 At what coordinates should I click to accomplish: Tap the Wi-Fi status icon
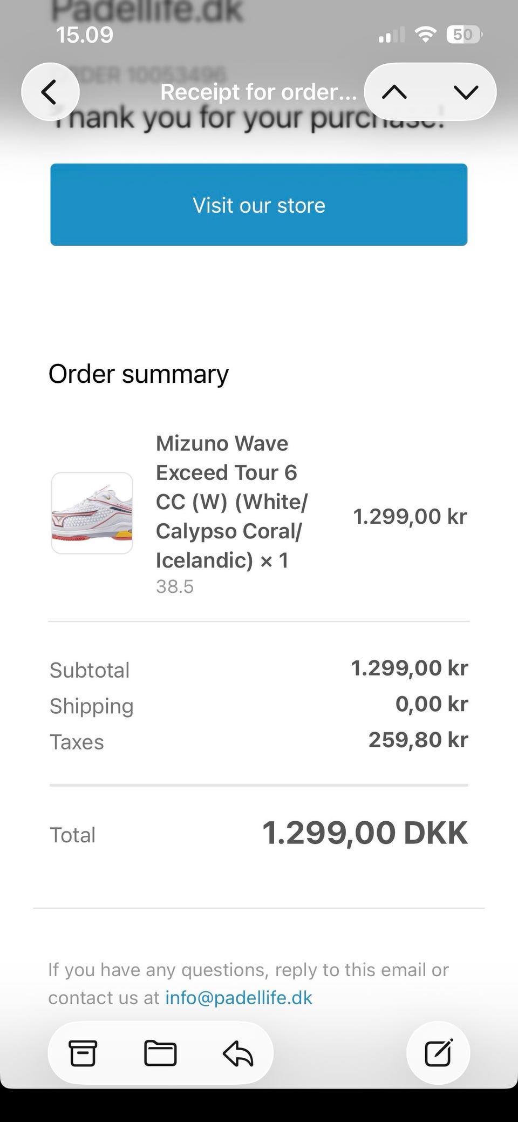425,36
